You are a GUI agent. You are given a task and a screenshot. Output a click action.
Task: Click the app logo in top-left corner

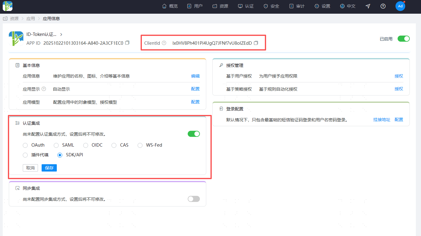[8, 6]
